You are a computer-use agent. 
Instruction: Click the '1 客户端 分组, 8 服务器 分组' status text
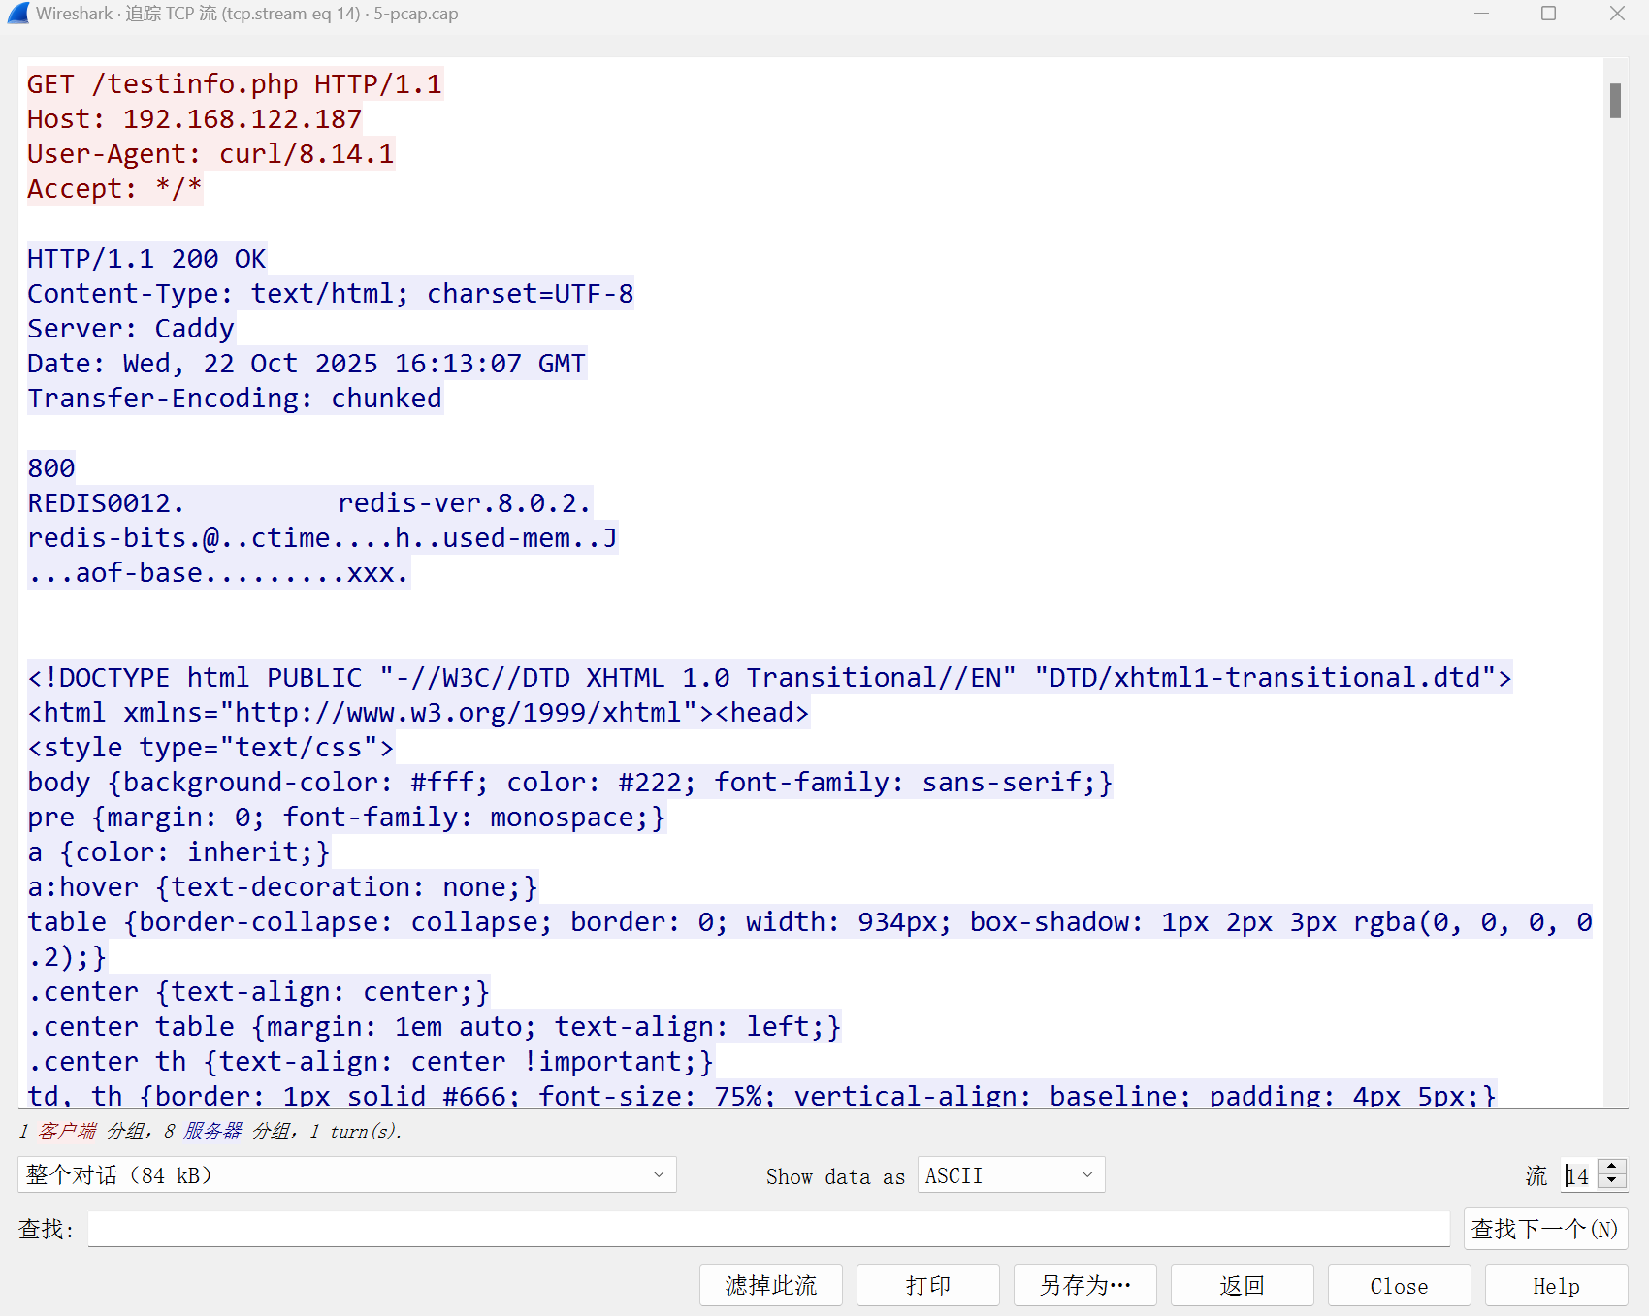[x=210, y=1132]
